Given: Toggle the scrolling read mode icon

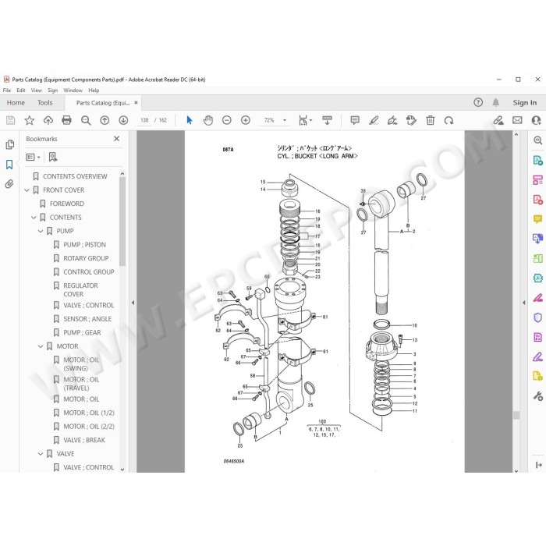Looking at the screenshot, I should click(x=327, y=120).
